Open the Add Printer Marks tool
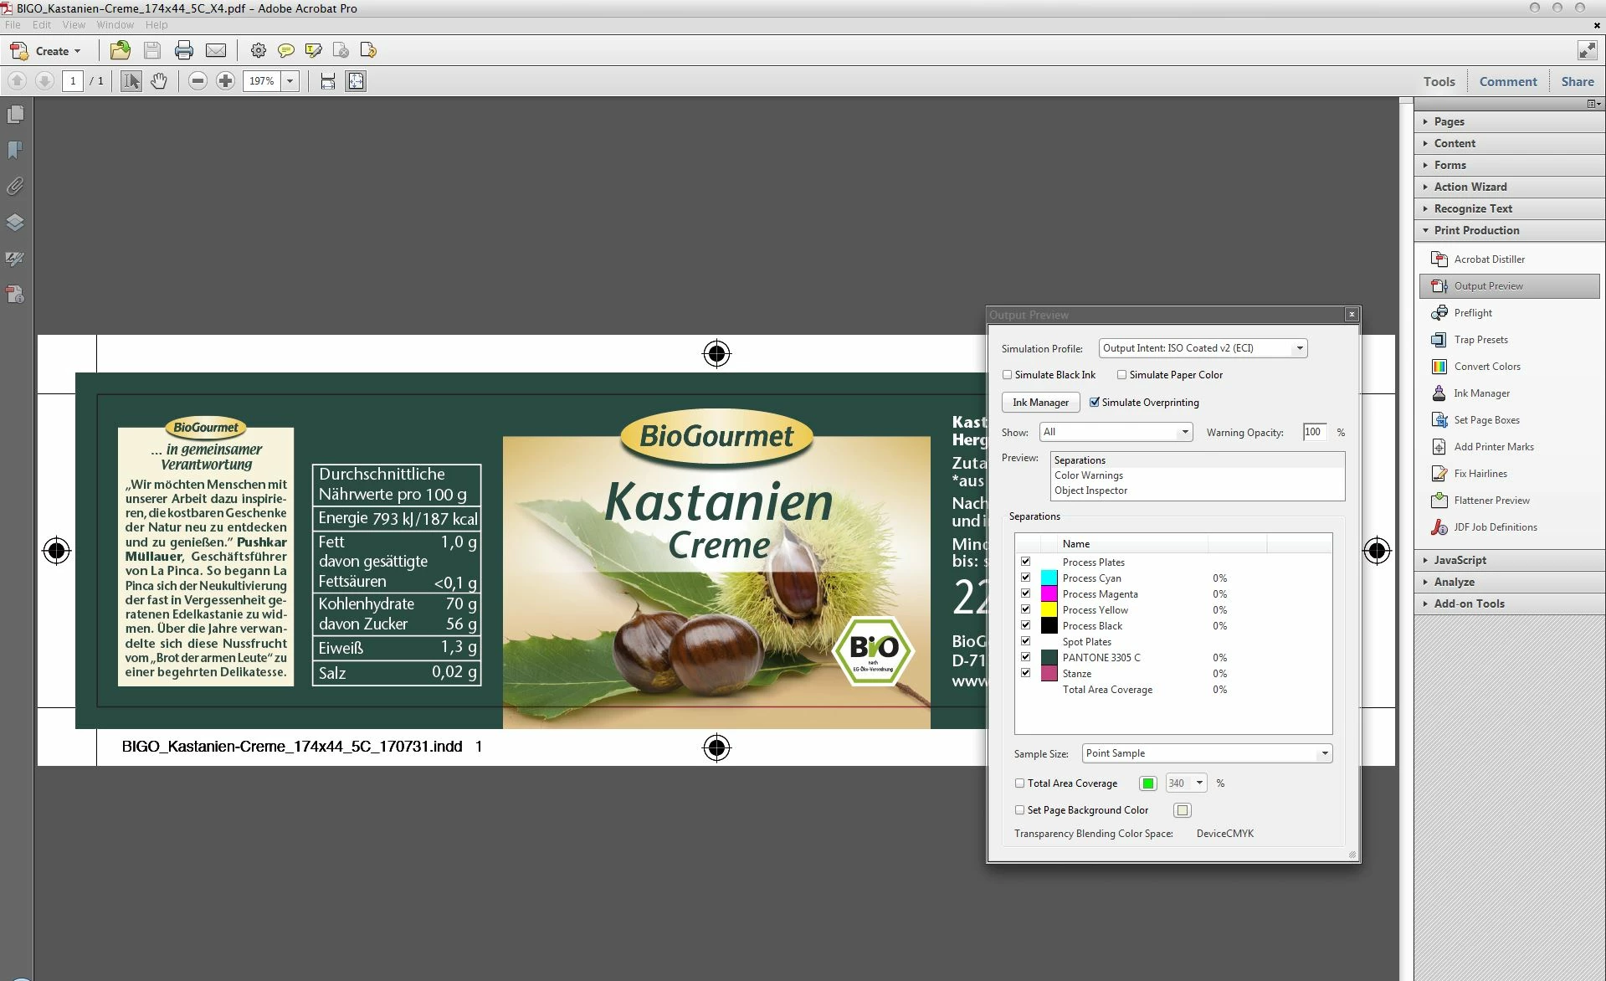The height and width of the screenshot is (981, 1606). click(1493, 447)
